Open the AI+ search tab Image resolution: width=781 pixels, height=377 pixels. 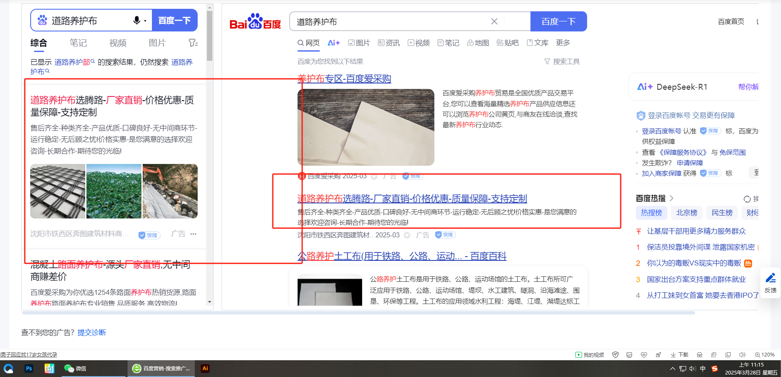[x=334, y=43]
